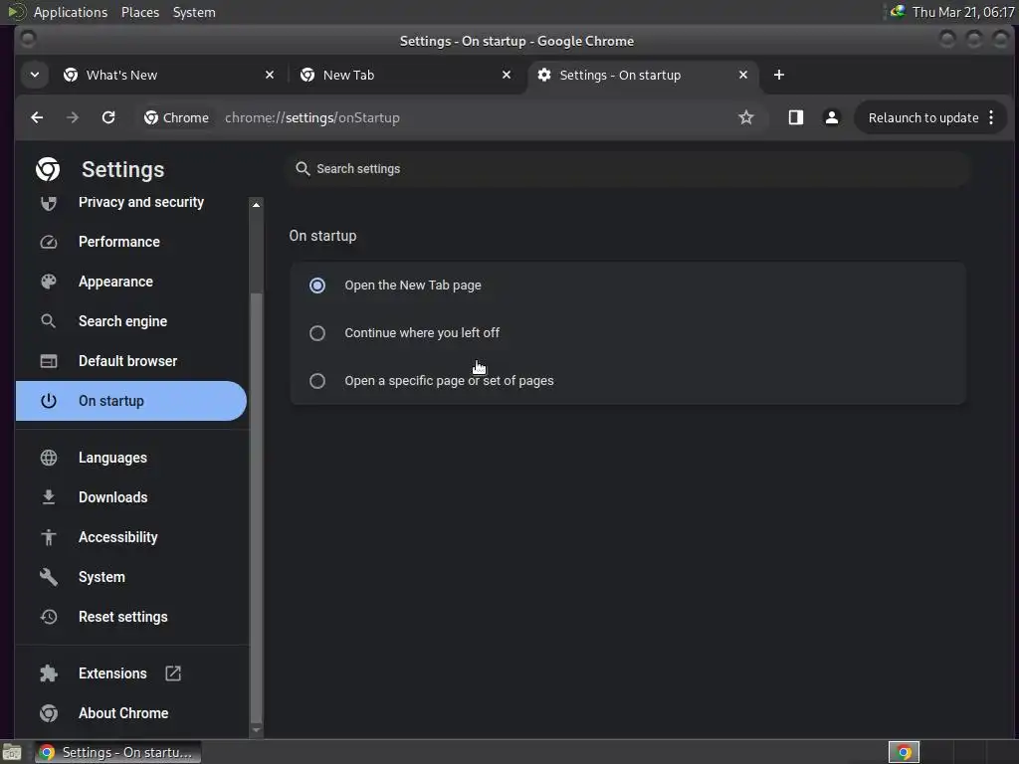Open the profile avatar menu
This screenshot has width=1019, height=764.
831,117
